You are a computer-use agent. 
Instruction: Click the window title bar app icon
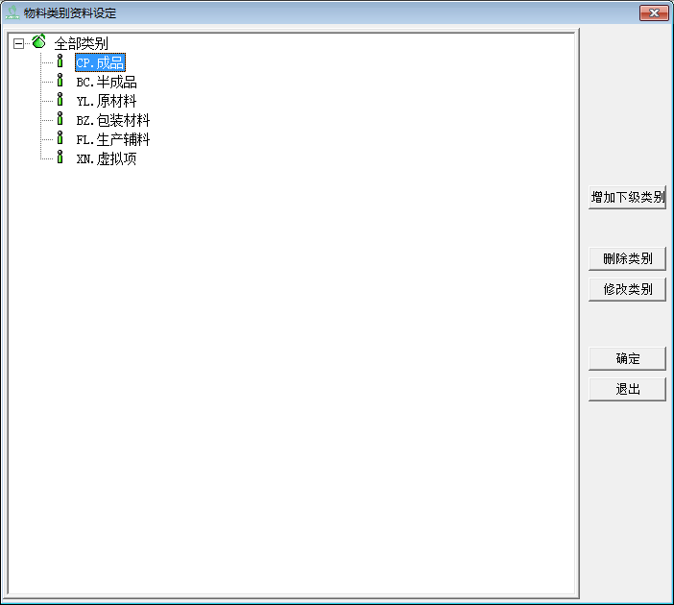(12, 13)
